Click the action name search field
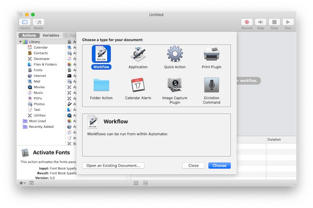 [70, 36]
